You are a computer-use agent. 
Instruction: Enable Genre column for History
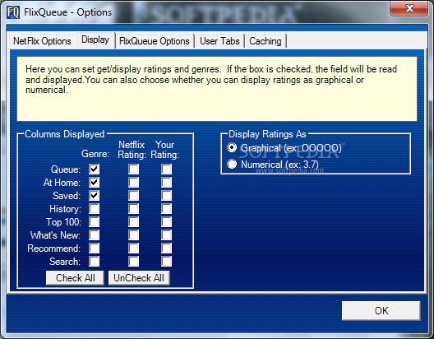[94, 208]
